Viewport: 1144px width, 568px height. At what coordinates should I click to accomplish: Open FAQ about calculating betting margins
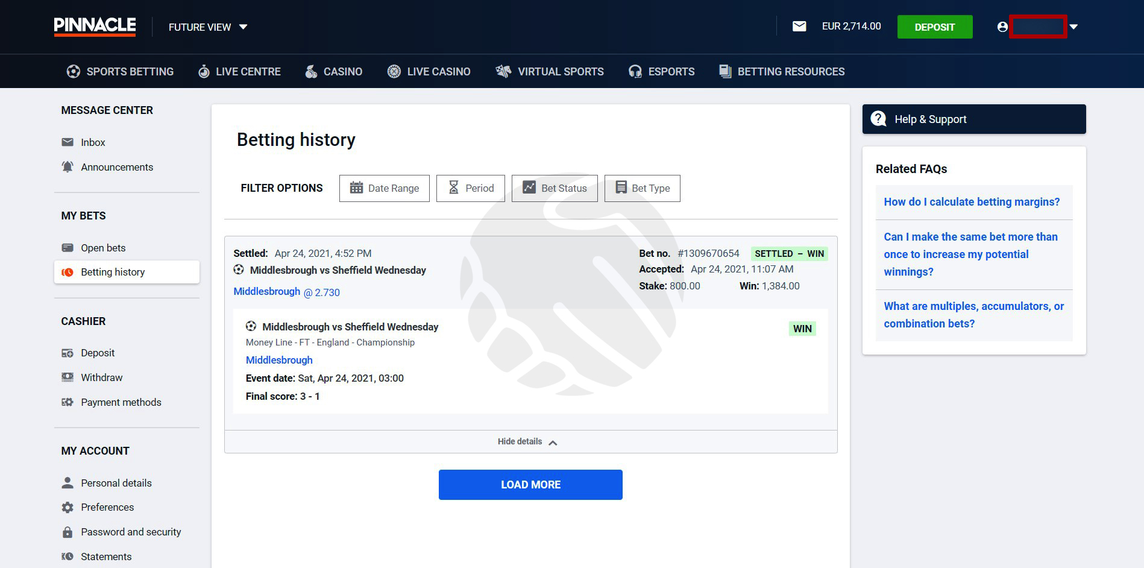[x=972, y=202]
